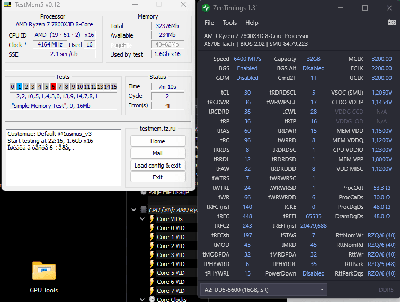Collapse the Core Clocks tree group

(x=143, y=299)
